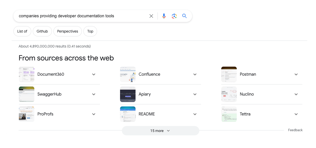Click the ProProfs label text

point(45,114)
